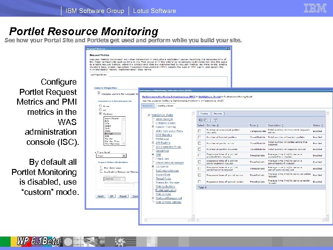Check the 'Response time of portlet render' row

(x=199, y=182)
